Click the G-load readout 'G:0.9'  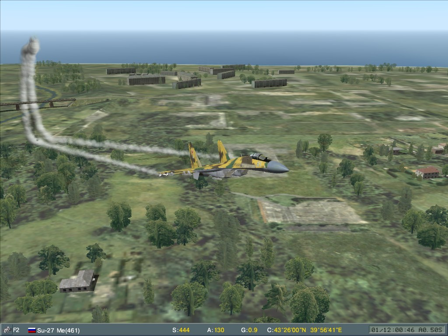pyautogui.click(x=249, y=330)
